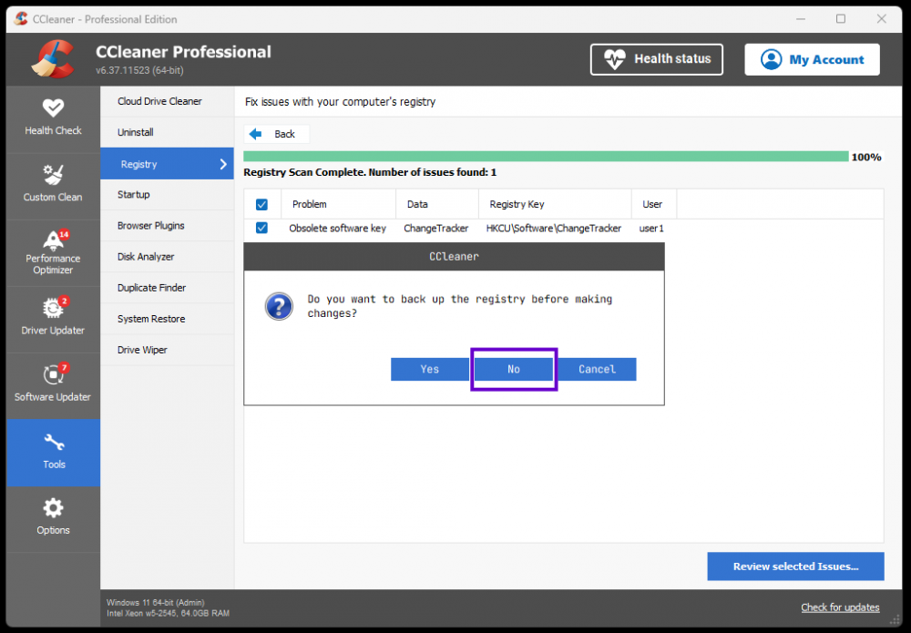
Task: Click Check for updates link
Action: [840, 607]
